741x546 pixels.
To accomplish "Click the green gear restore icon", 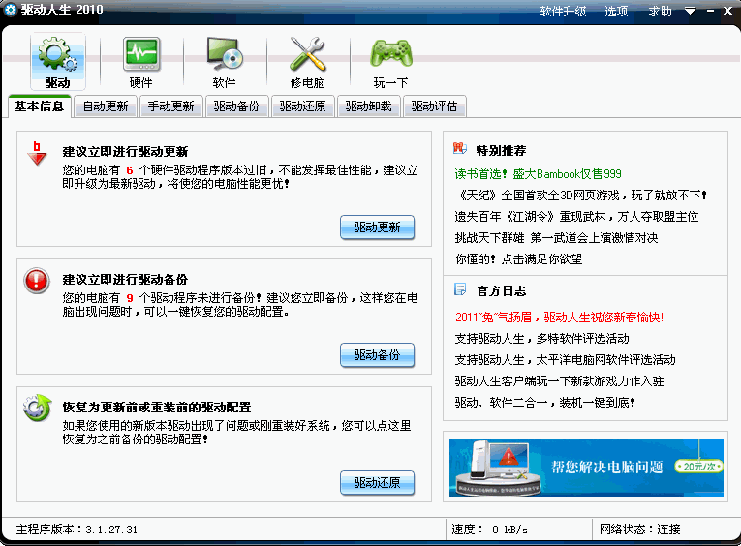I will click(x=38, y=408).
